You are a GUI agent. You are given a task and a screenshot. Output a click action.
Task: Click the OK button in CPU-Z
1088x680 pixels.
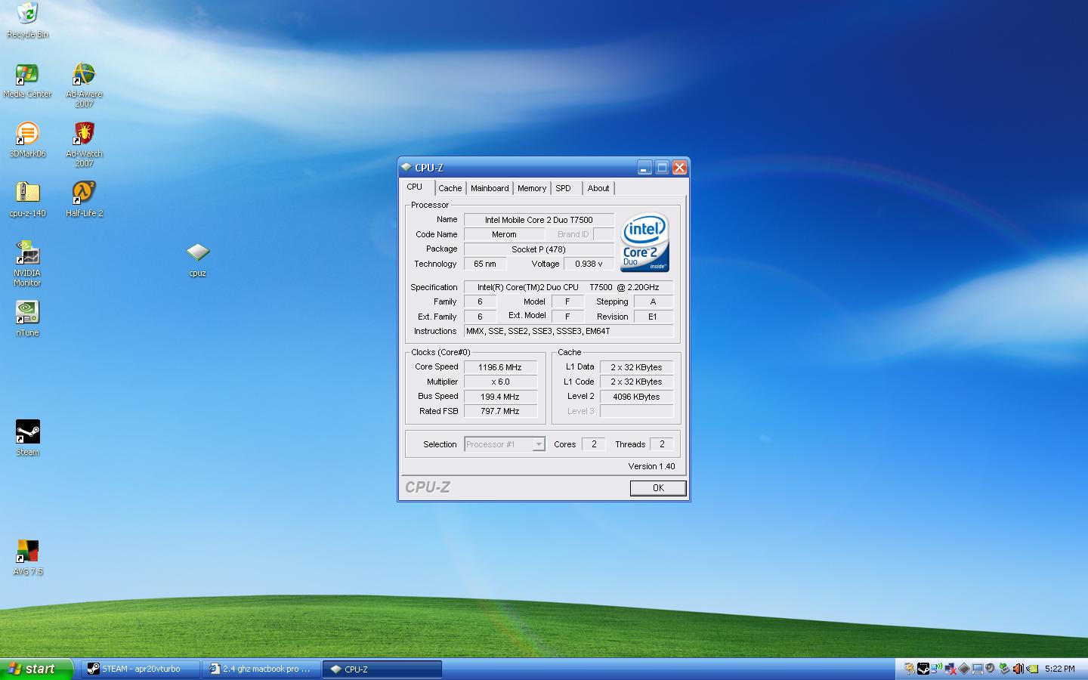point(658,488)
